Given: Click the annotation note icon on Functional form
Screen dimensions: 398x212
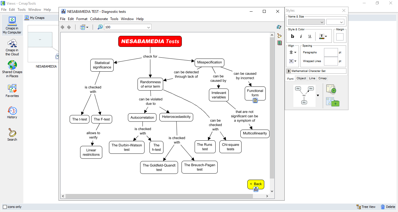Looking at the screenshot, I should pyautogui.click(x=255, y=100).
